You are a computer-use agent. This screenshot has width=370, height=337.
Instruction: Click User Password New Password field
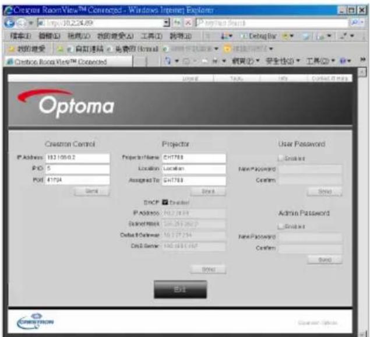pos(311,169)
